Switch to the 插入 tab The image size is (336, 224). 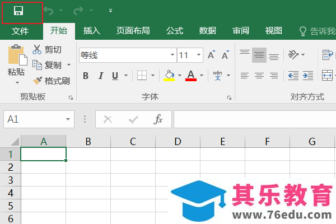click(x=92, y=31)
